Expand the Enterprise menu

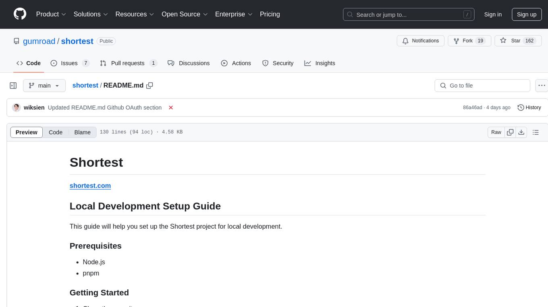pyautogui.click(x=234, y=14)
